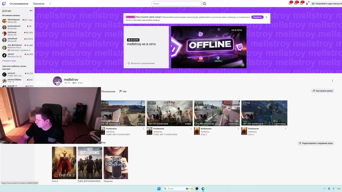This screenshot has height=192, width=342.
Task: Collapse the Для вас sidebar
Action: click(31, 11)
